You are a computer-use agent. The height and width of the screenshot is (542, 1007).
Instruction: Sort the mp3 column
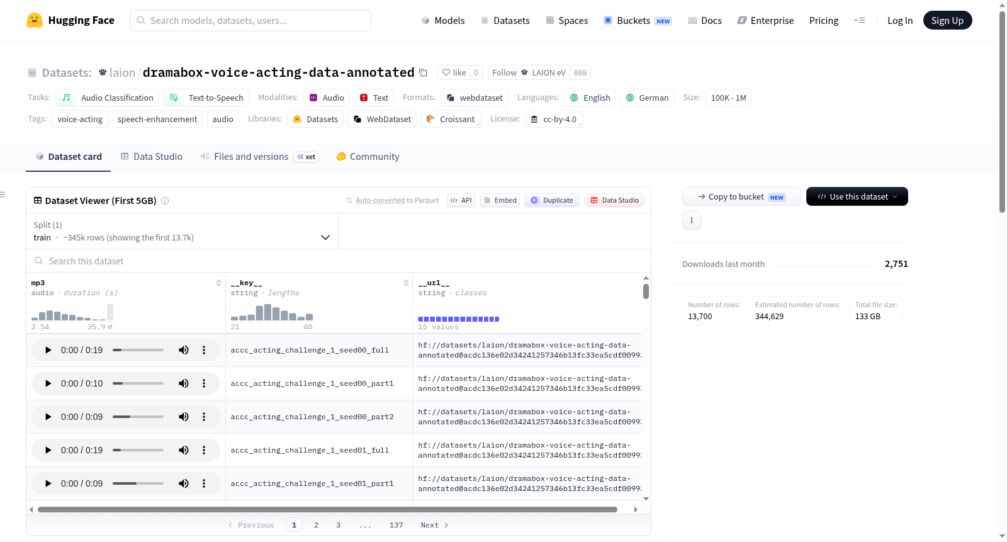pos(218,283)
